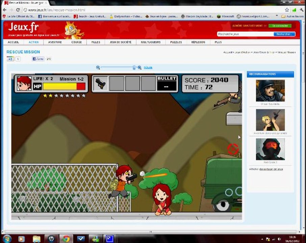The height and width of the screenshot is (243, 306).
Task: Open the JEUX DE SOCIÉTÉ menu tab
Action: pos(121,42)
